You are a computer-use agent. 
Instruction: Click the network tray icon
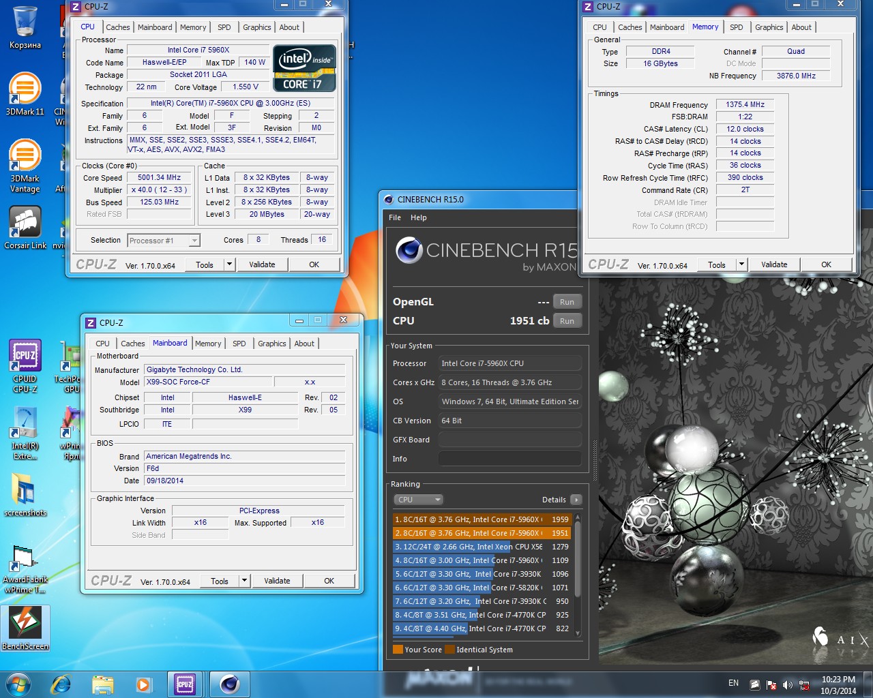coord(804,685)
